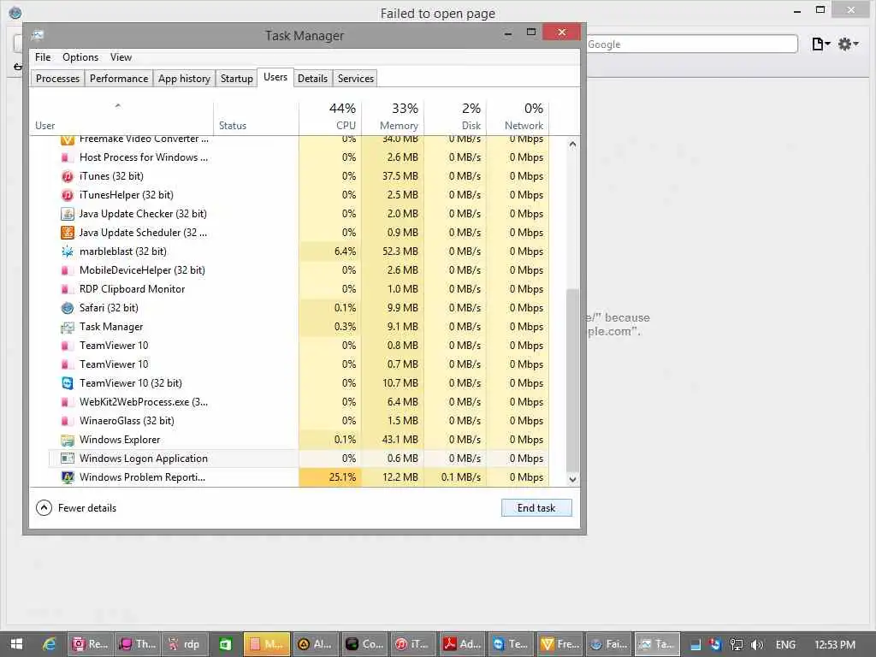
Task: Click the marbleblast process icon
Action: coord(67,252)
